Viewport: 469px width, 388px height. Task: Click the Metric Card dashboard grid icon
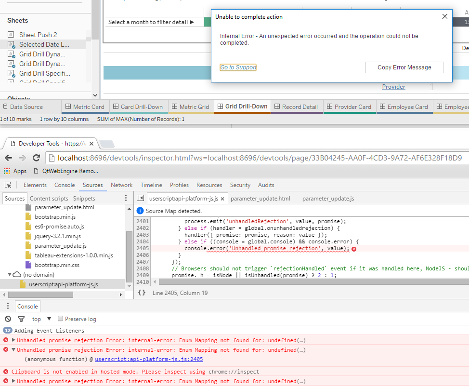click(68, 107)
